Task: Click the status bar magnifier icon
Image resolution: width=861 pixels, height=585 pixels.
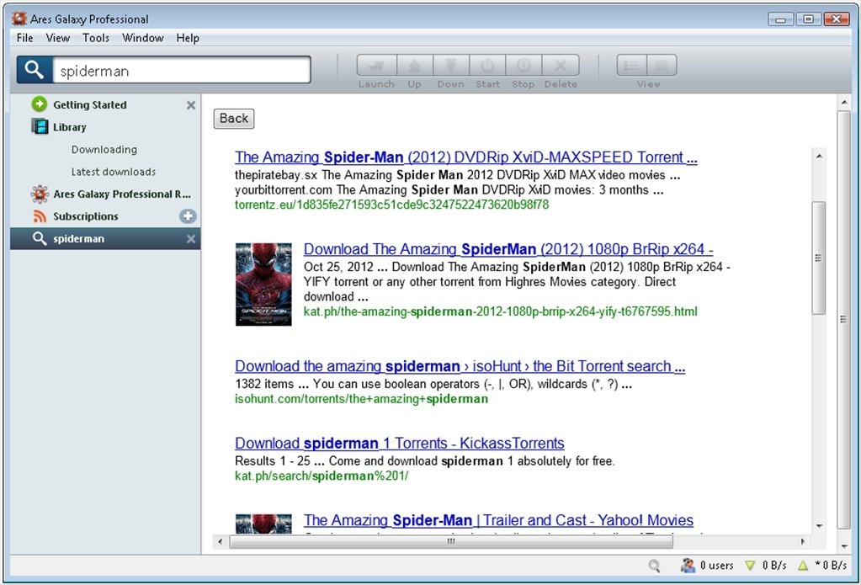Action: (654, 566)
